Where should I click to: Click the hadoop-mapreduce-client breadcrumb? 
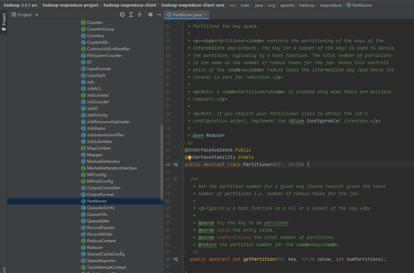(x=130, y=5)
